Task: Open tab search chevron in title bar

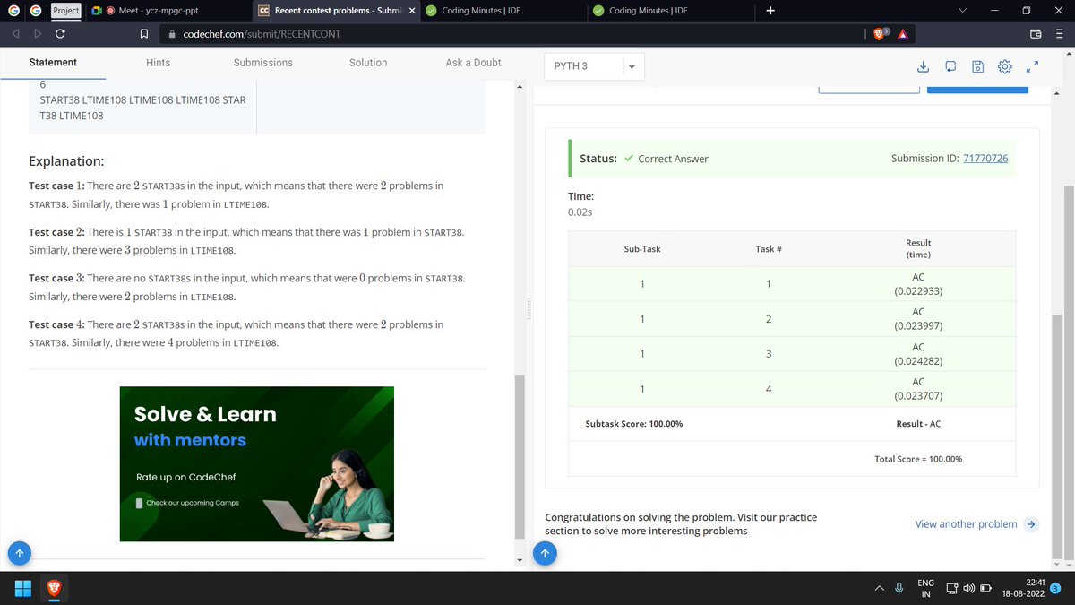Action: [x=963, y=11]
